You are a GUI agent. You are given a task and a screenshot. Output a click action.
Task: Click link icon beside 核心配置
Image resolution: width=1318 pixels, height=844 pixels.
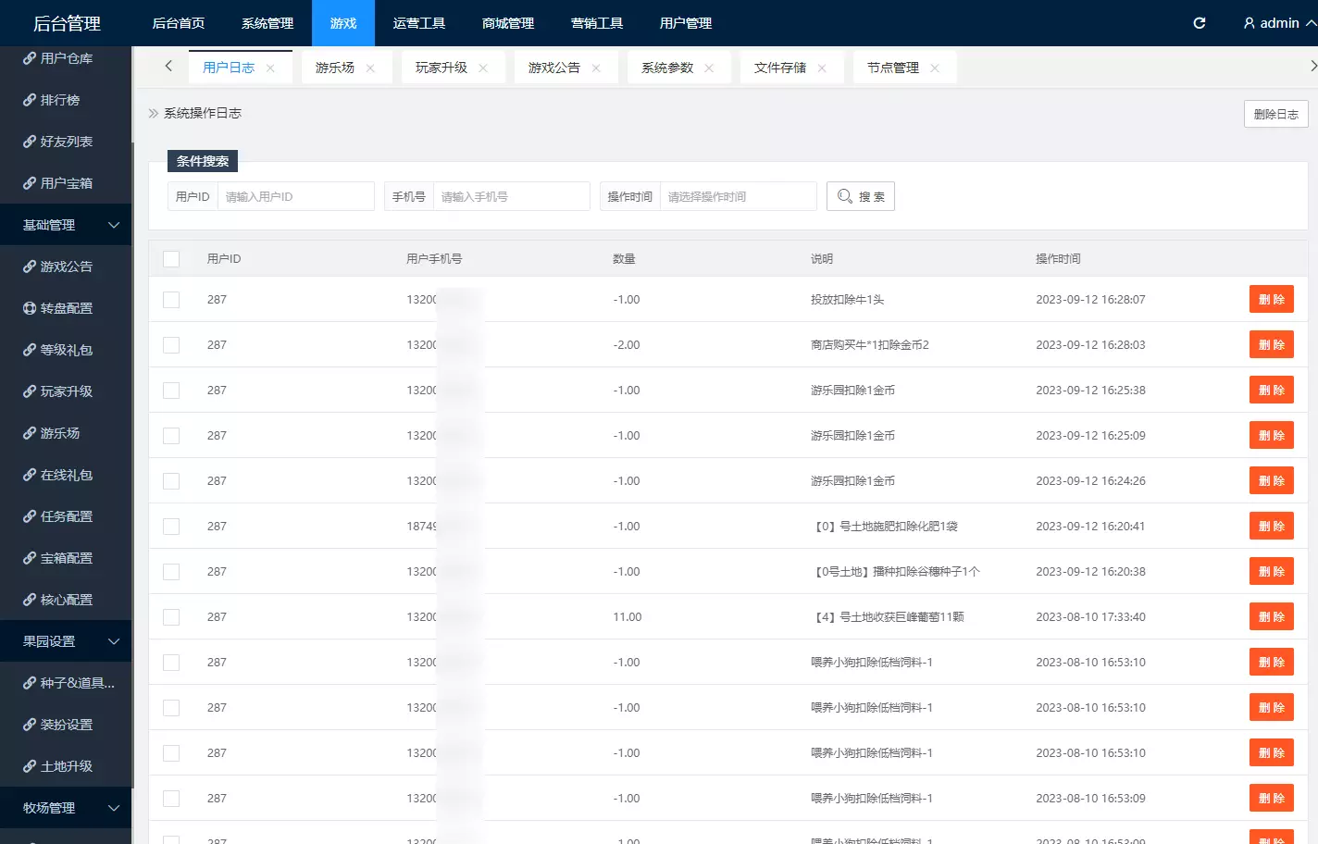point(30,600)
